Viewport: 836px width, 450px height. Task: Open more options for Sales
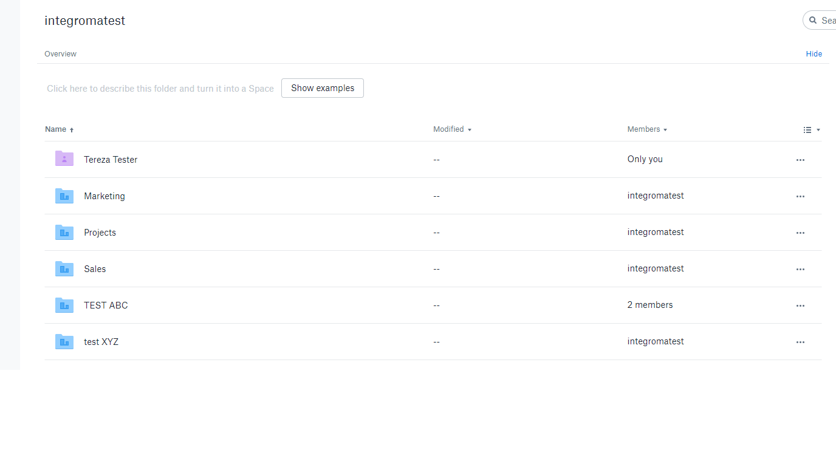[x=800, y=268]
